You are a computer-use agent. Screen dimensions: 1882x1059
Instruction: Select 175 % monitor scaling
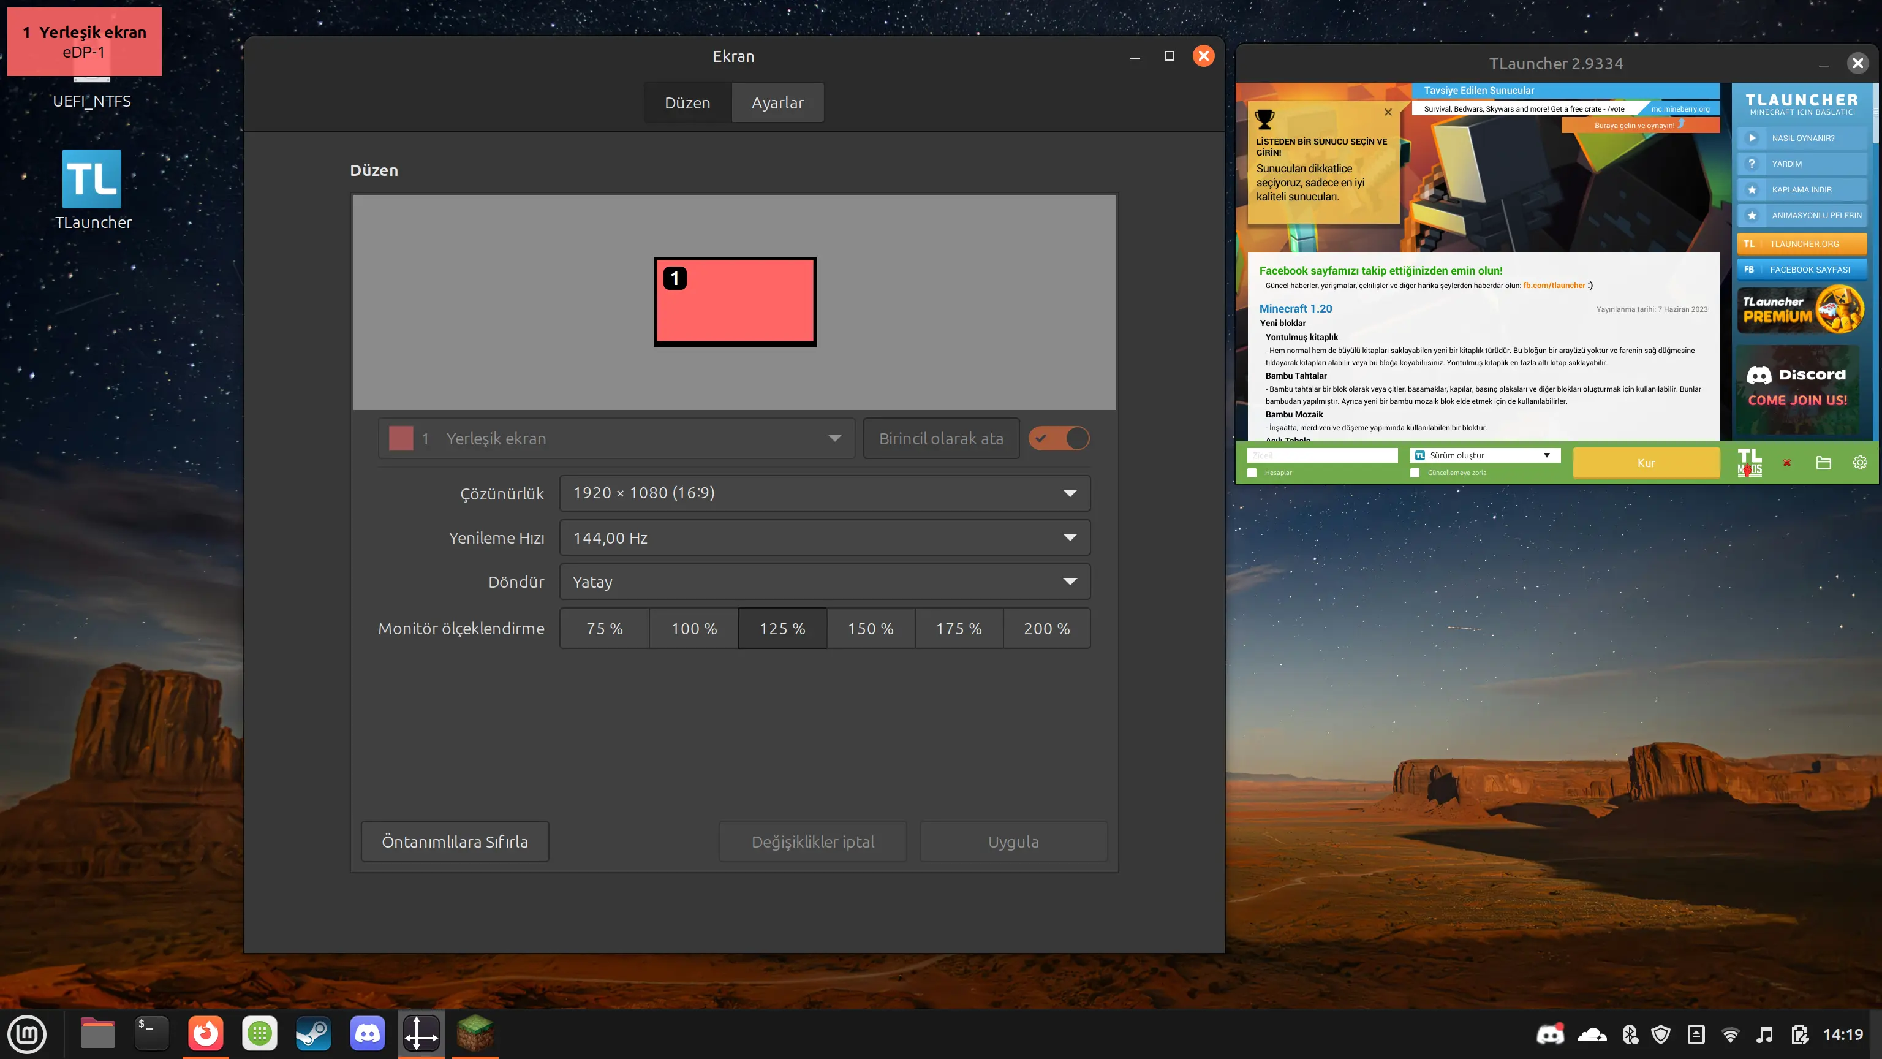(959, 629)
